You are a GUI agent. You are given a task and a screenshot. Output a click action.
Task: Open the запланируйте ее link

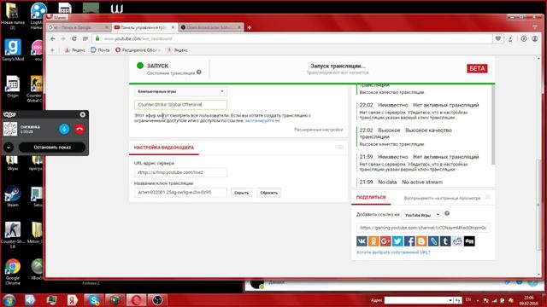[262, 120]
